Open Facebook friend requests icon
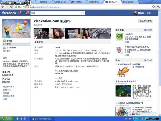Screen dimensions: 161x121 (20, 13)
